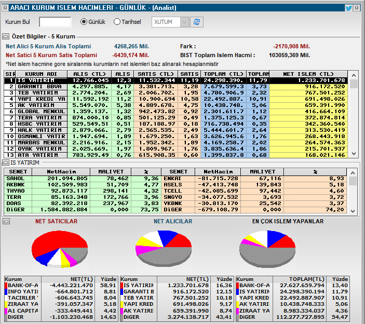Click the EN ÇOK ISLEM YAPANLAR pie chart
The width and height of the screenshot is (365, 324).
tap(267, 249)
